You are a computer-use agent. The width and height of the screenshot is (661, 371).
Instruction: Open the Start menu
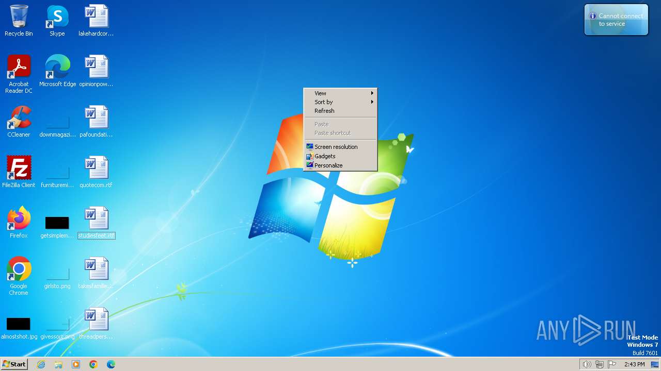[14, 364]
